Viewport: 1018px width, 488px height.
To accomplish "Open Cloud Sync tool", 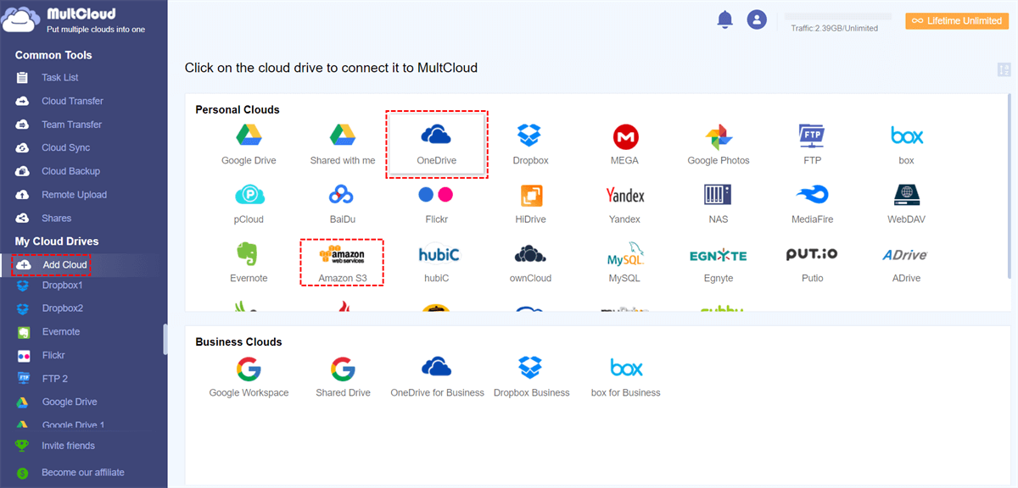I will click(x=65, y=147).
